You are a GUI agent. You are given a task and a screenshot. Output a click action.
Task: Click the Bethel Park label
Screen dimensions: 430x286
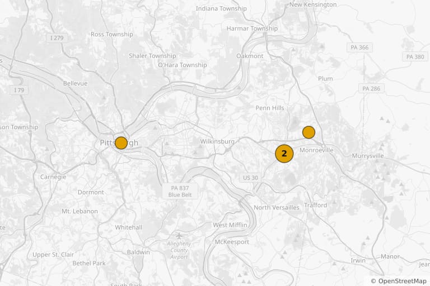coord(89,263)
